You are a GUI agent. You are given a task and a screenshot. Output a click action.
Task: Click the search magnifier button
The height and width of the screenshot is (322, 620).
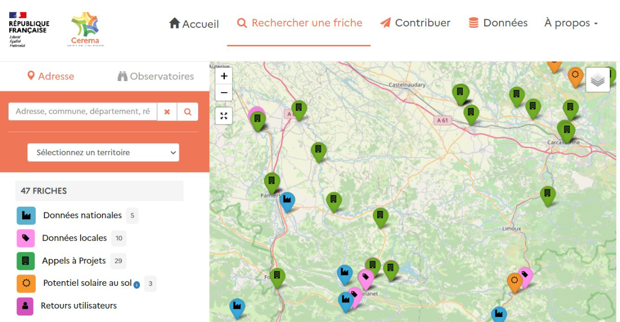(x=188, y=112)
